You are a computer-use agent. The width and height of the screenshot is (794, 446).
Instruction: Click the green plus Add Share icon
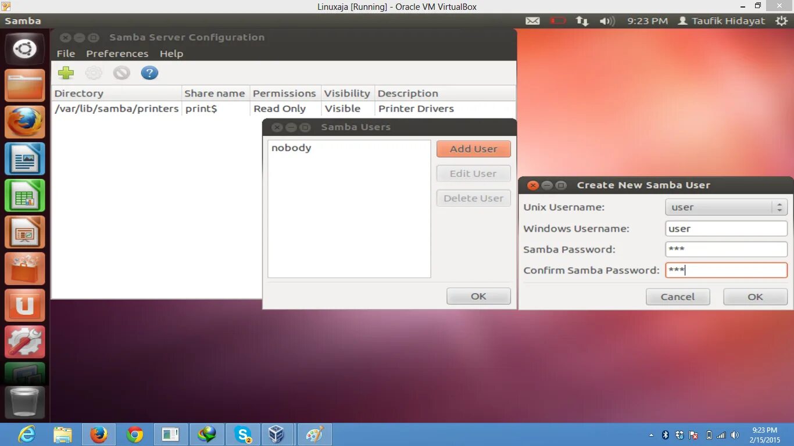(66, 73)
